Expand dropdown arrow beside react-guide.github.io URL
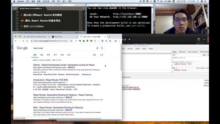The image size is (220, 124). 66,83
